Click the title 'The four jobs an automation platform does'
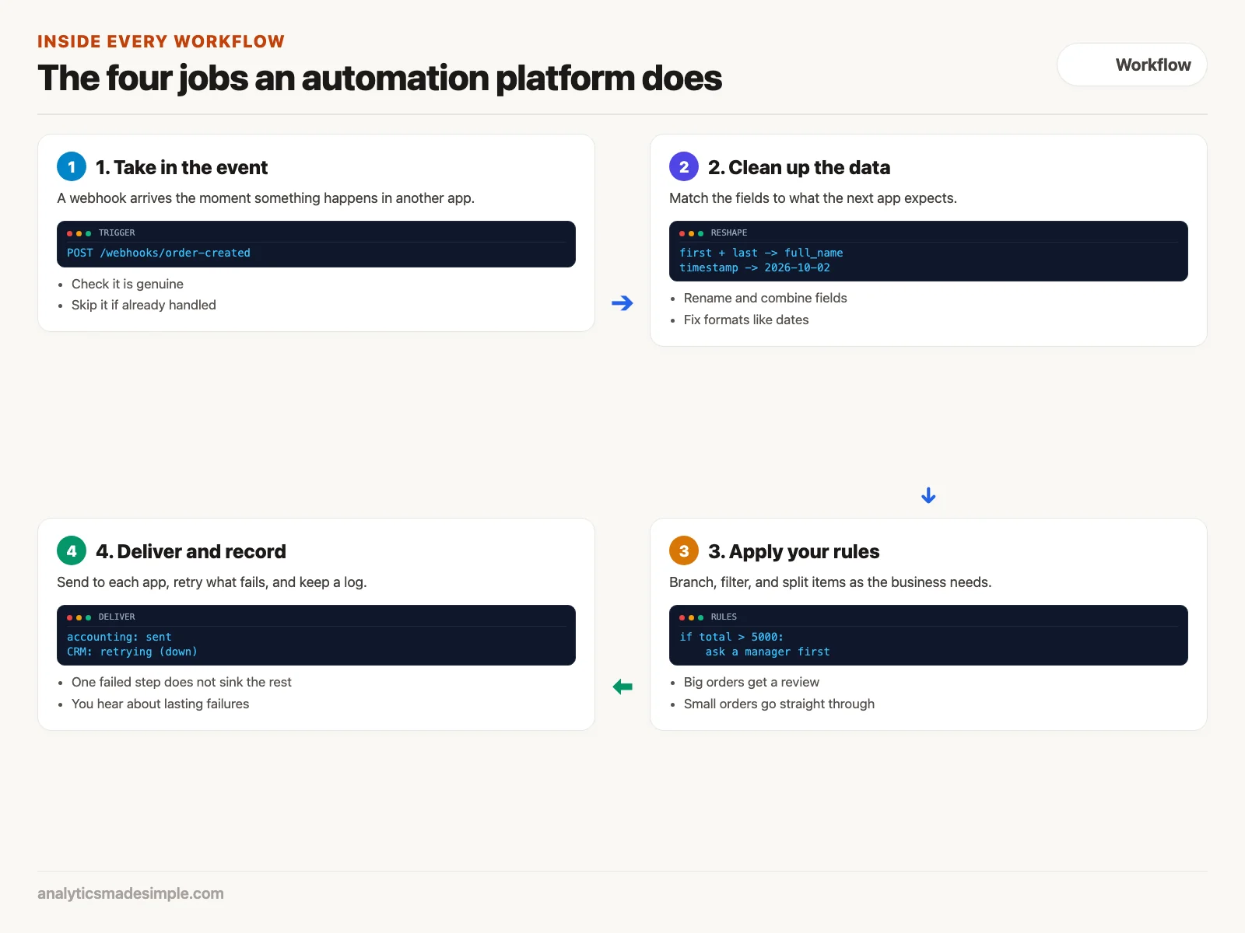This screenshot has width=1245, height=933. (x=380, y=78)
